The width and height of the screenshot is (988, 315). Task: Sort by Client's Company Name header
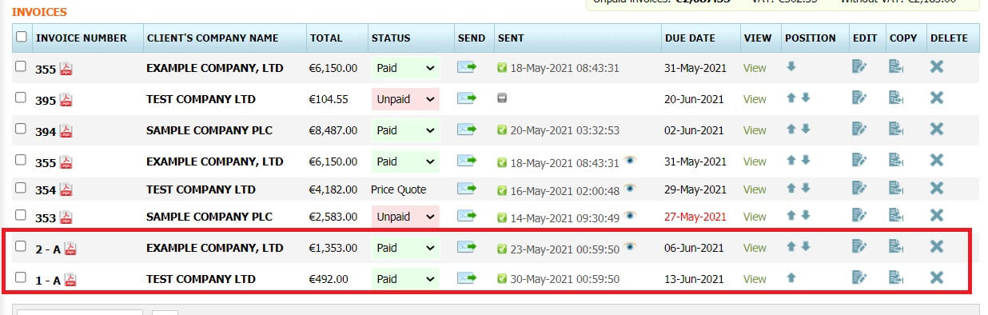point(213,38)
